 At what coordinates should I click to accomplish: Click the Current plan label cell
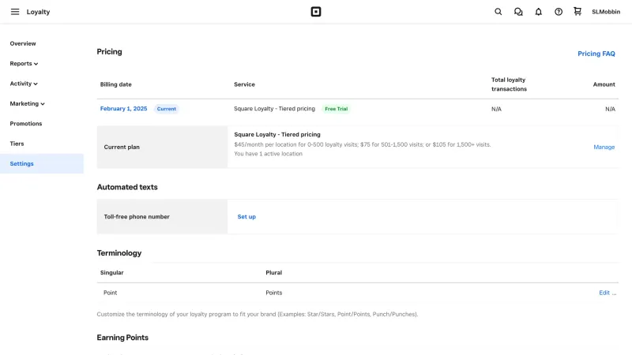[162, 147]
